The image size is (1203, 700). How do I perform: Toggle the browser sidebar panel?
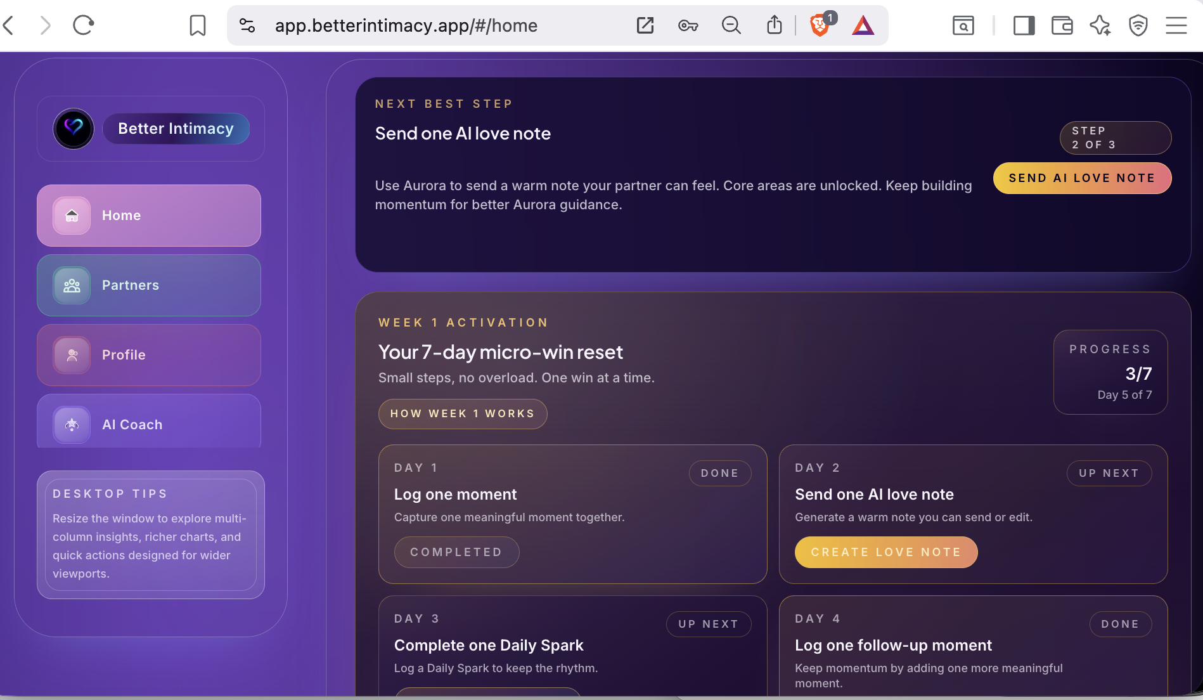[x=1023, y=26]
